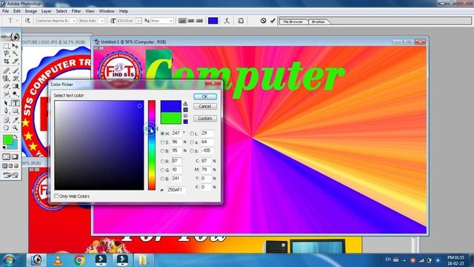Toggle the Character palette icon
This screenshot has height=267, width=474.
[x=241, y=21]
